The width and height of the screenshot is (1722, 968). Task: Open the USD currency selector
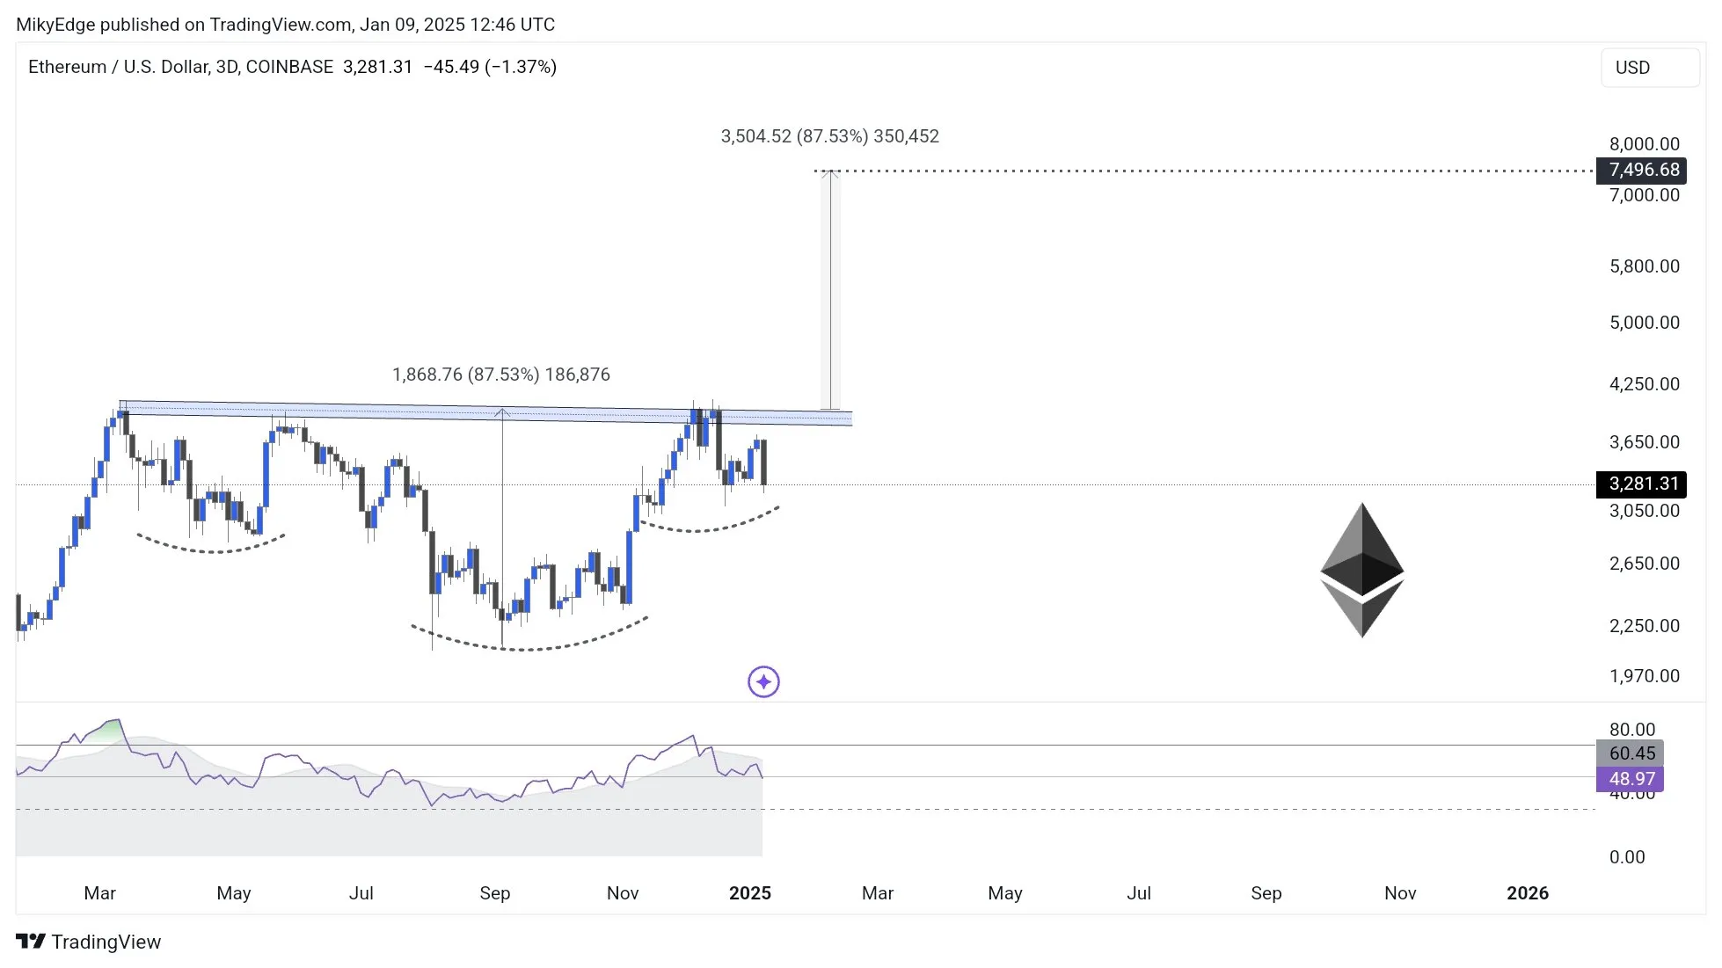(x=1649, y=68)
